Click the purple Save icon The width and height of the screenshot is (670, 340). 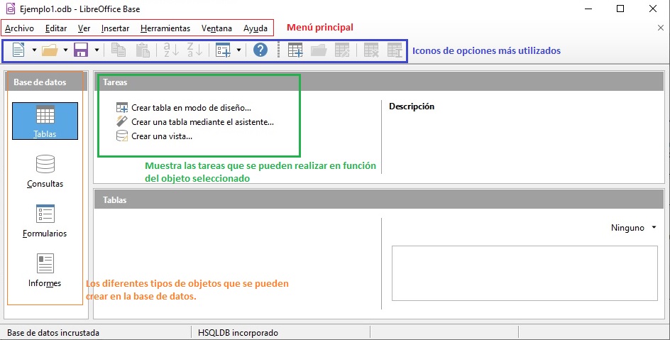pyautogui.click(x=81, y=50)
